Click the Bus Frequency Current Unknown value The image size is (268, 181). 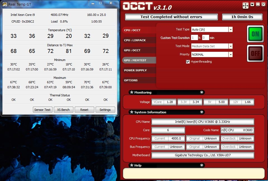[x=176, y=147]
